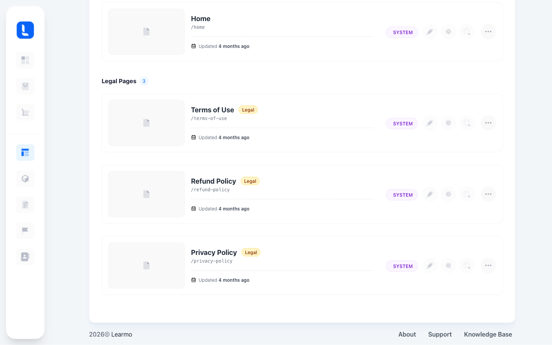Screen dimensions: 552x345
Task: Expand more actions for Privacy Policy
Action: coord(488,266)
